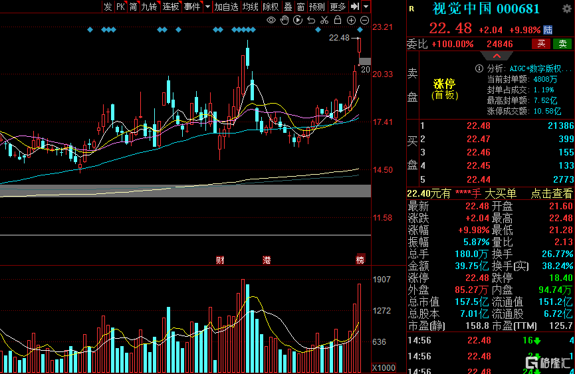Click the green 卖 sell button
This screenshot has height=374, width=575.
coord(562,44)
